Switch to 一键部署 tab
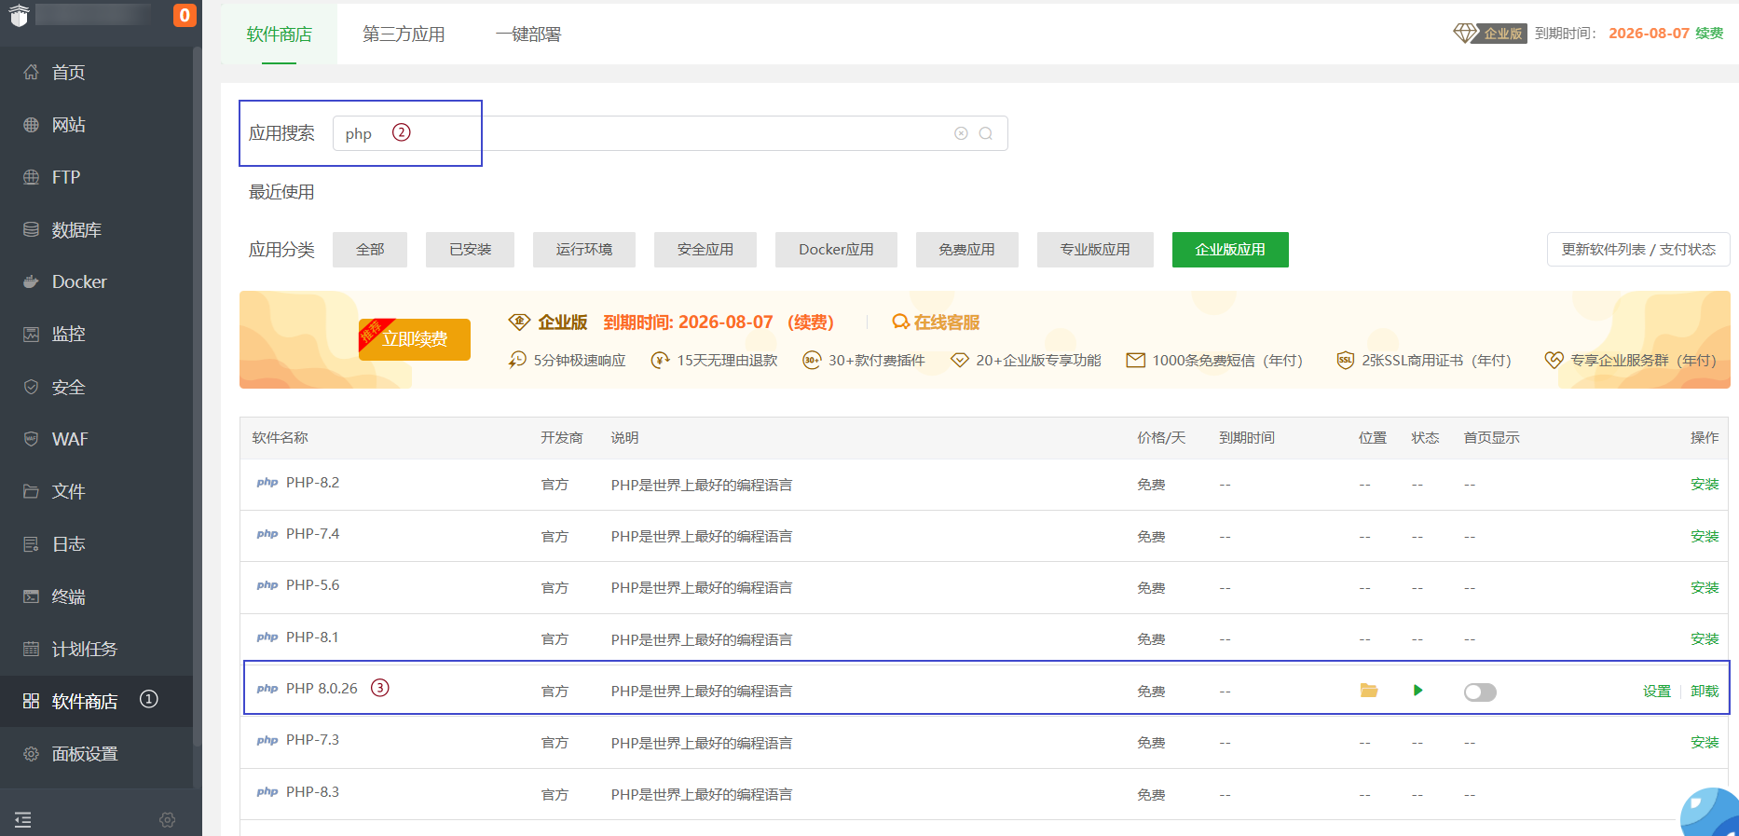1739x836 pixels. (527, 34)
